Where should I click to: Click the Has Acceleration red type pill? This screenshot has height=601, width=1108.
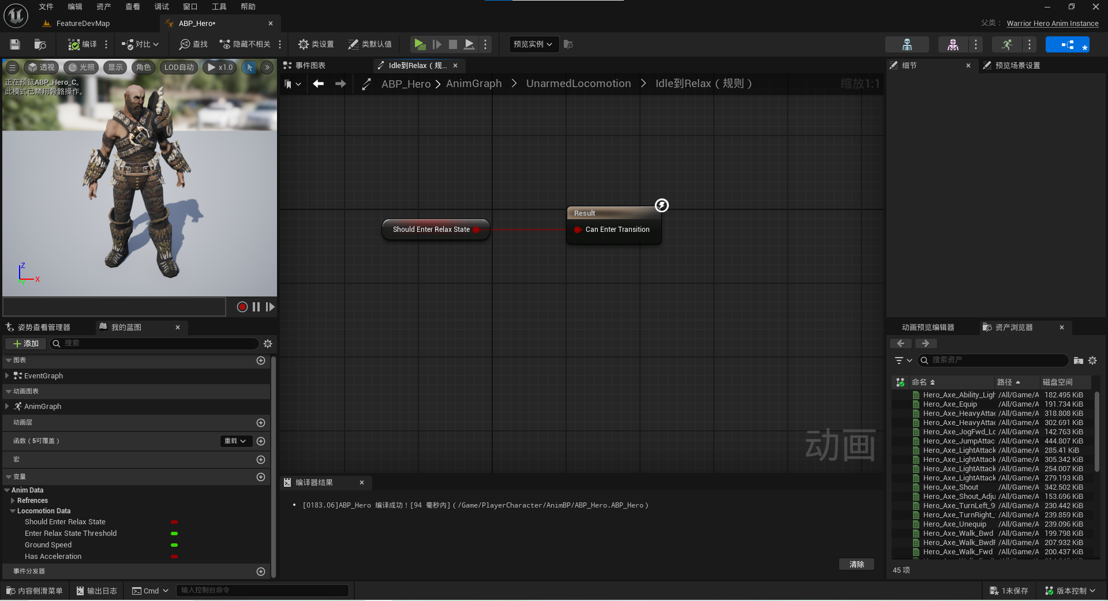(x=174, y=557)
